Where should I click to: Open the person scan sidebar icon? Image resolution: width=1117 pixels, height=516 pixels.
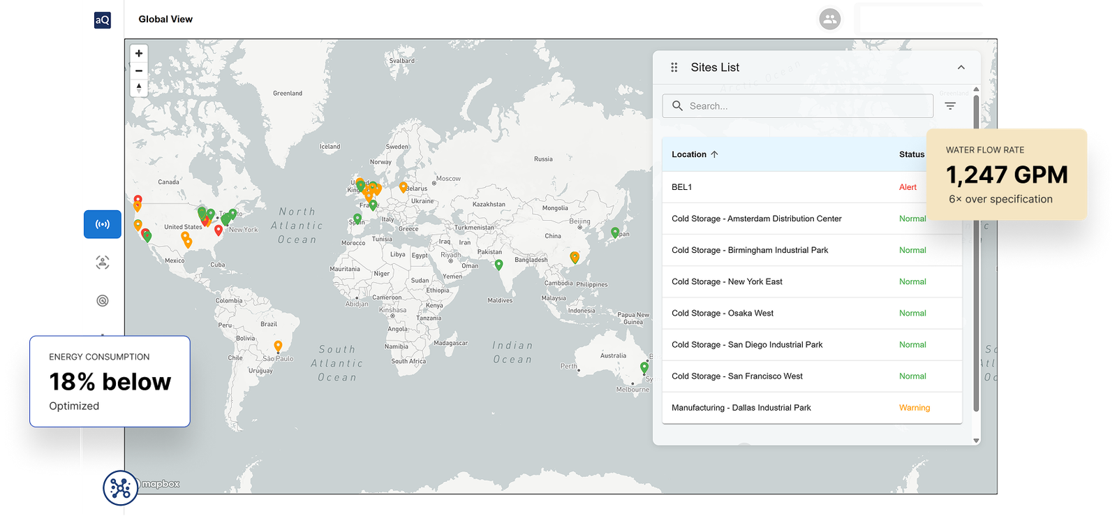103,263
